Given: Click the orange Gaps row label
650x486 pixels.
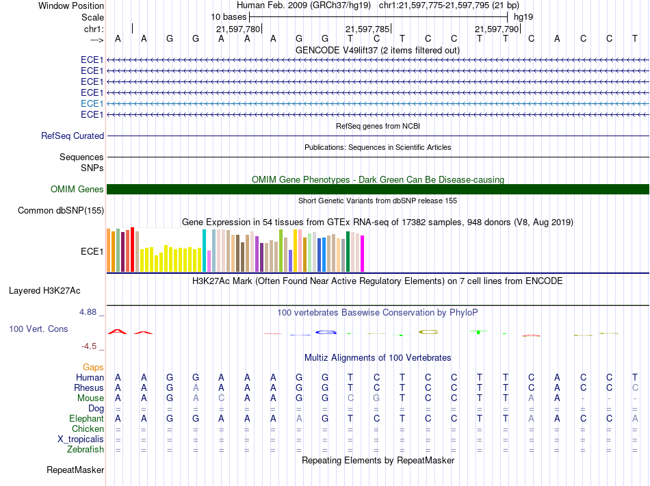Looking at the screenshot, I should (93, 368).
